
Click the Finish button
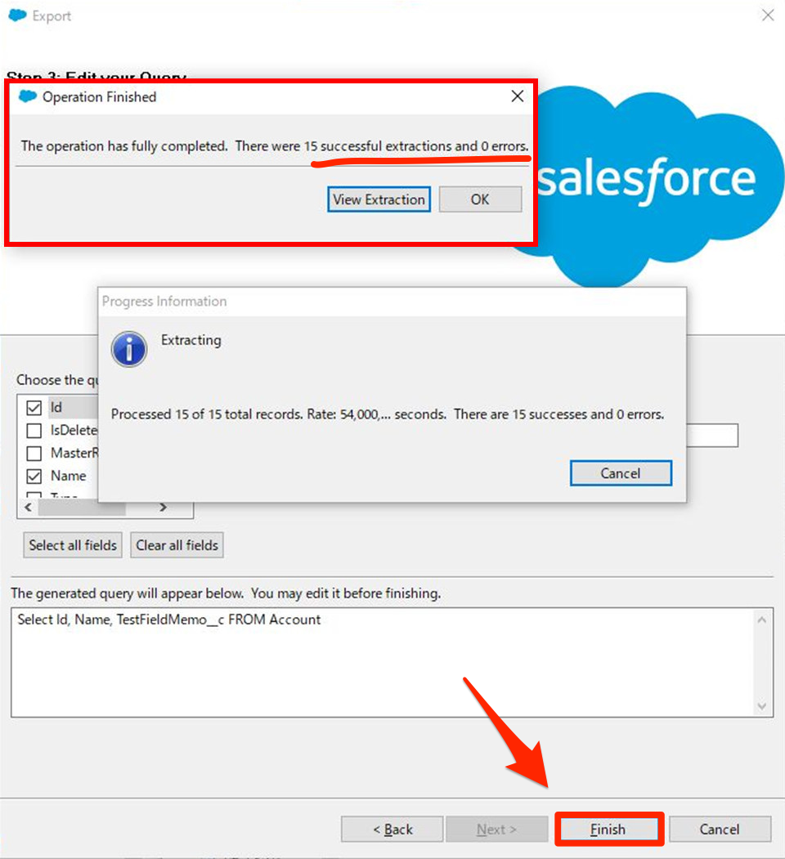coord(608,830)
